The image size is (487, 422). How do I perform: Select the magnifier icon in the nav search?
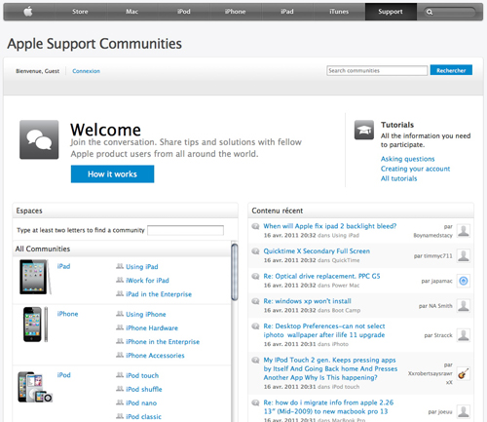click(430, 12)
